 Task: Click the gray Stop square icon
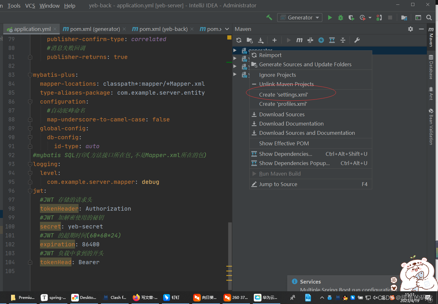390,18
